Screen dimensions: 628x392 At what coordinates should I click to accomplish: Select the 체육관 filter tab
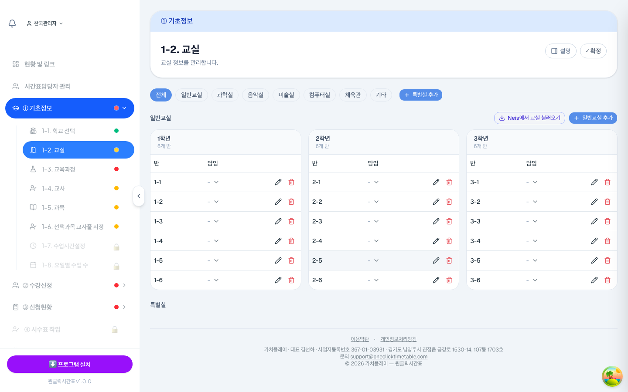pos(353,95)
